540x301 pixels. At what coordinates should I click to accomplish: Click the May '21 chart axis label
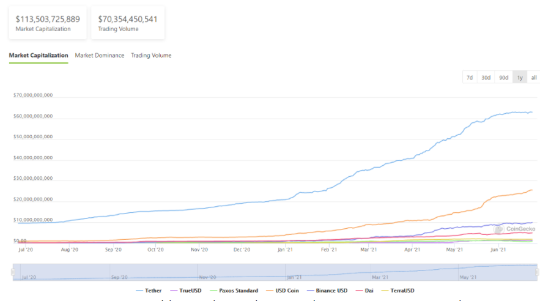(454, 250)
